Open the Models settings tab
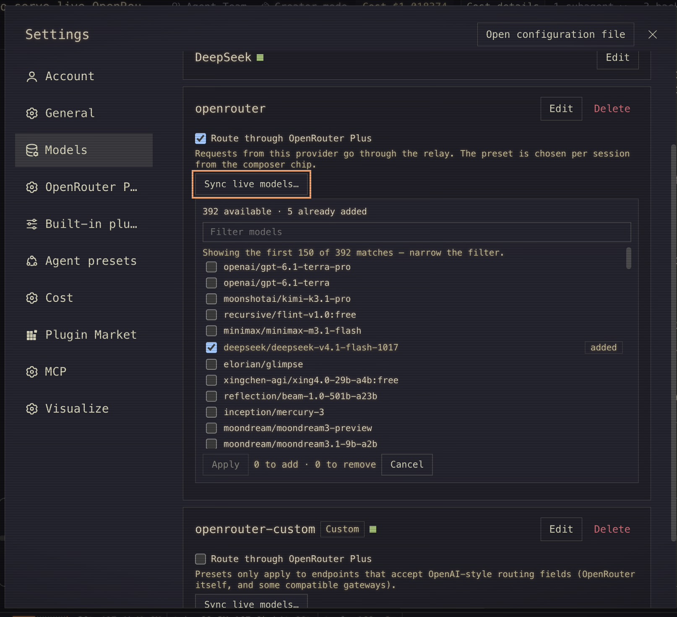 [84, 150]
